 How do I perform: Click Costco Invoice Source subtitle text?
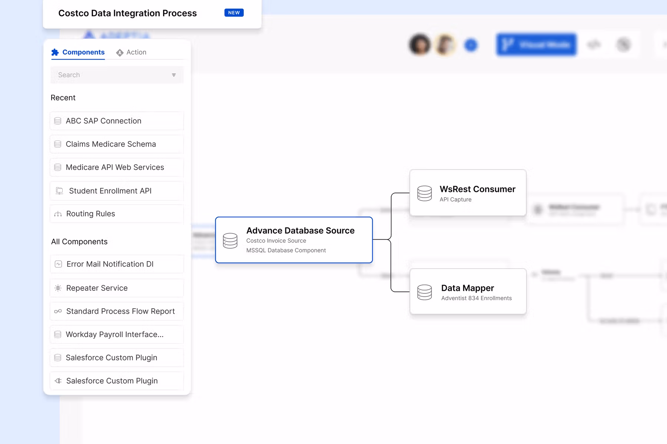point(276,240)
